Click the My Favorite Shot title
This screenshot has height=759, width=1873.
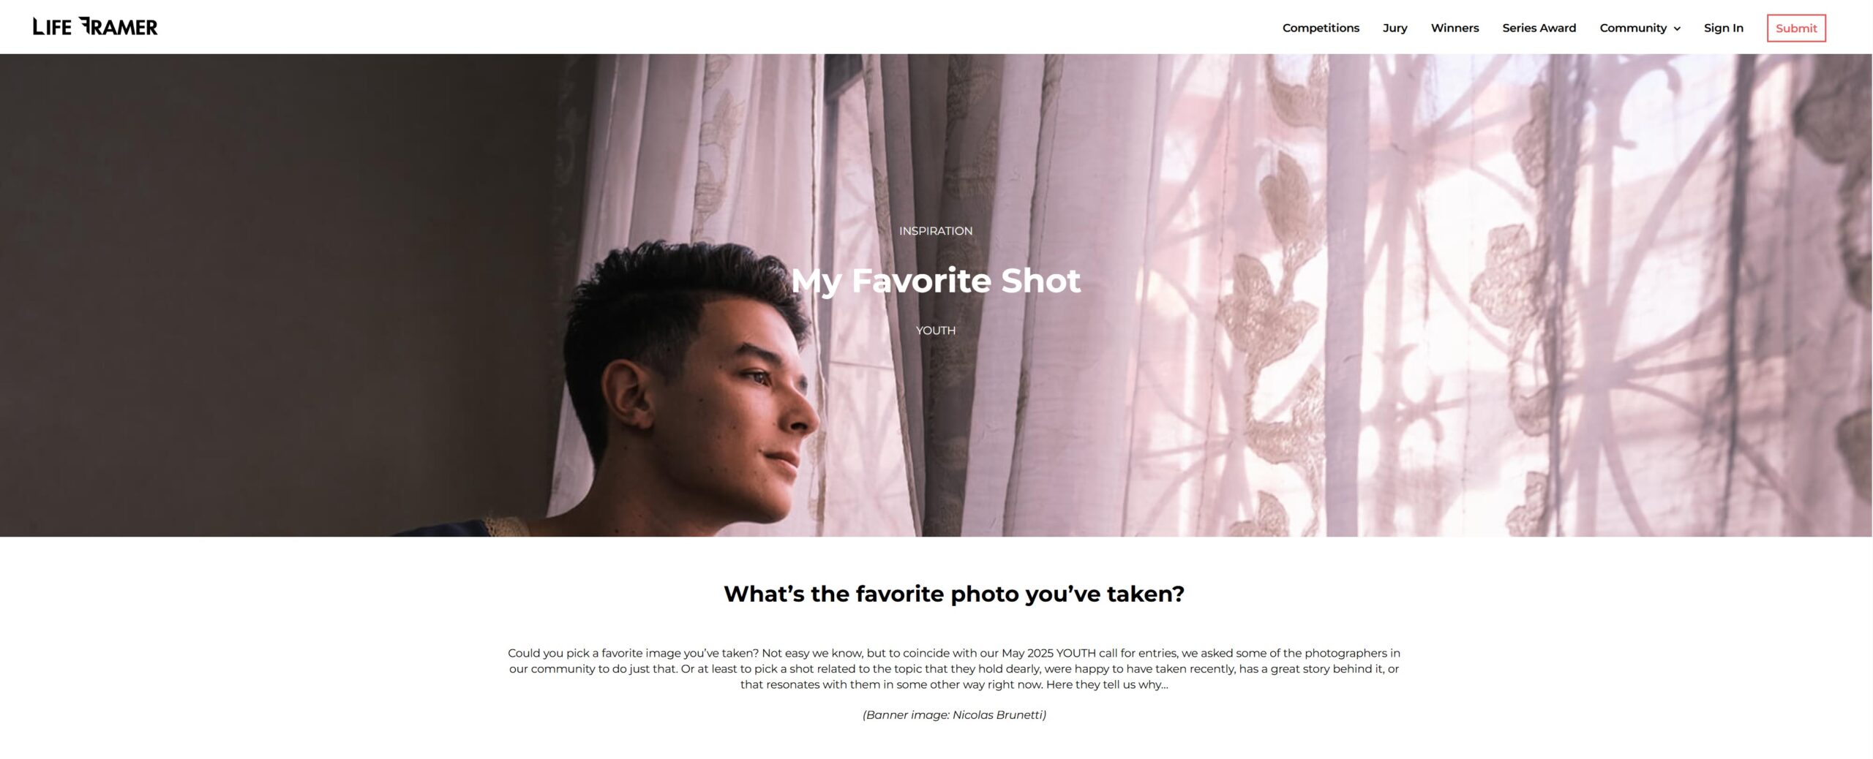tap(936, 281)
